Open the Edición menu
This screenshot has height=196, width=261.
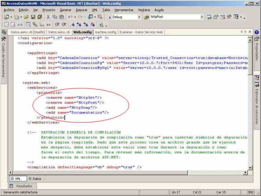coord(23,10)
